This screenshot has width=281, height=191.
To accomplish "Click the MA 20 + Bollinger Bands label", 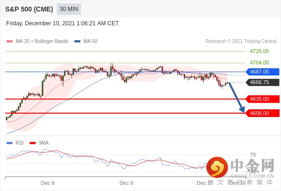I will [42, 42].
